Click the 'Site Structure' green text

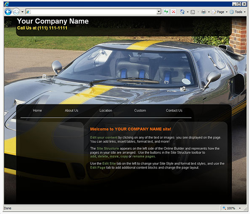pyautogui.click(x=108, y=148)
